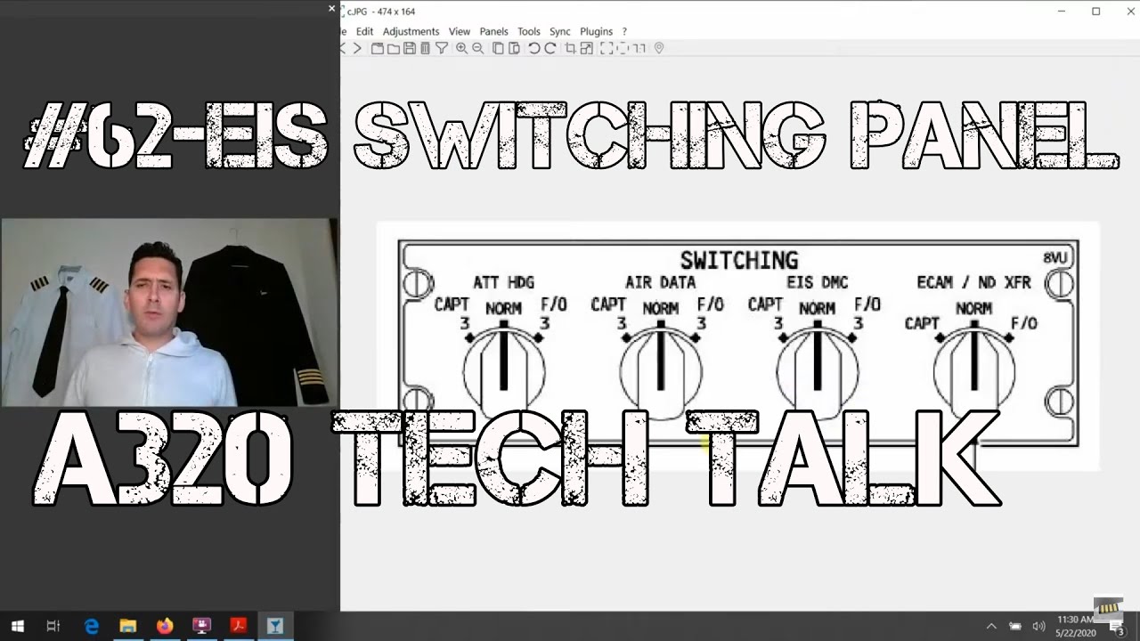Open the Windows Start menu

17,627
